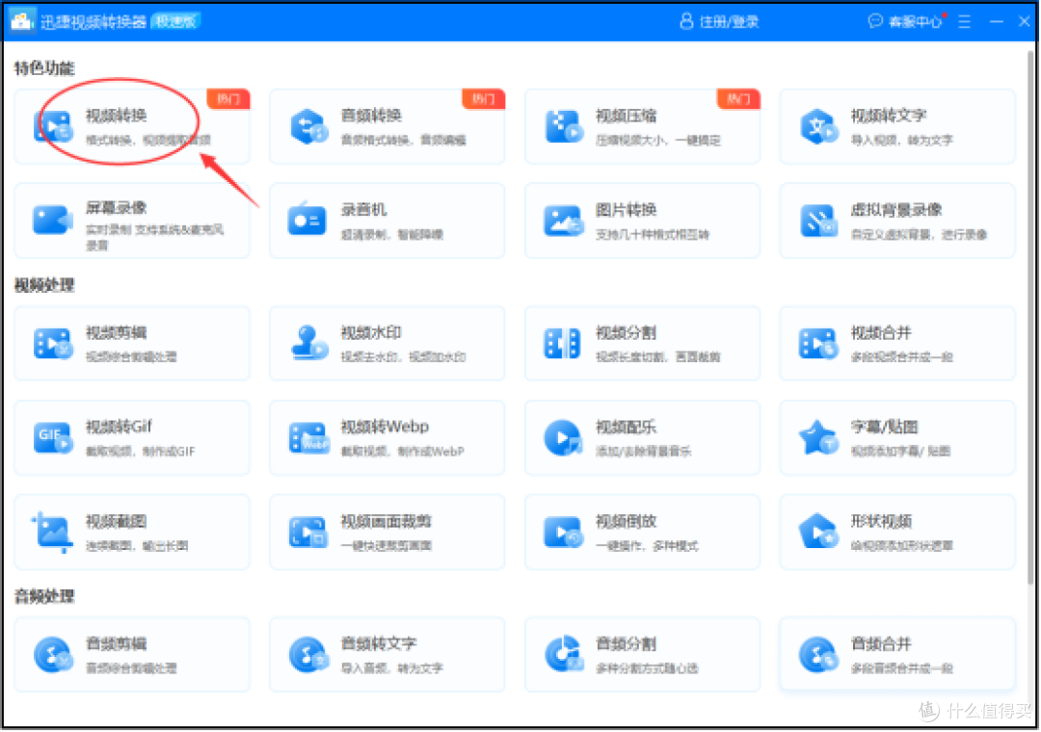Open the 形状视频 shape video icon
The height and width of the screenshot is (732, 1041).
pos(818,531)
